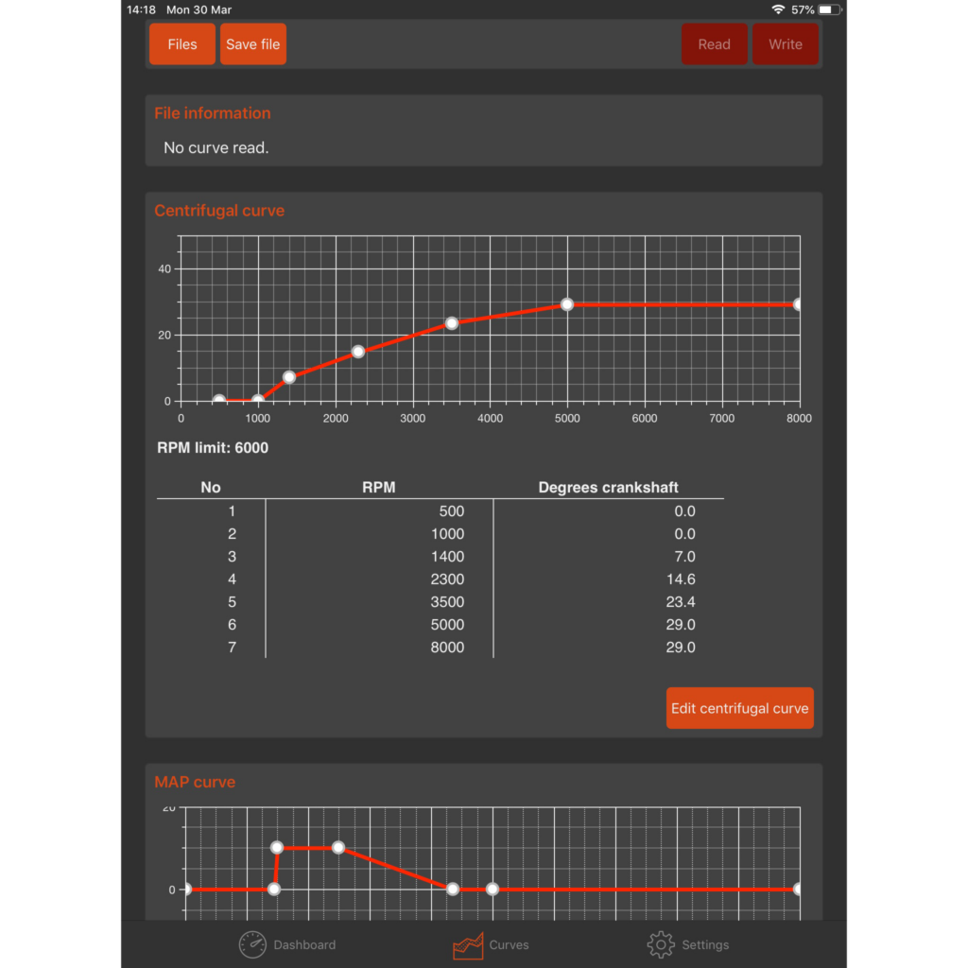Tap the Wi-Fi status icon
Screen dimensions: 968x968
pyautogui.click(x=778, y=9)
